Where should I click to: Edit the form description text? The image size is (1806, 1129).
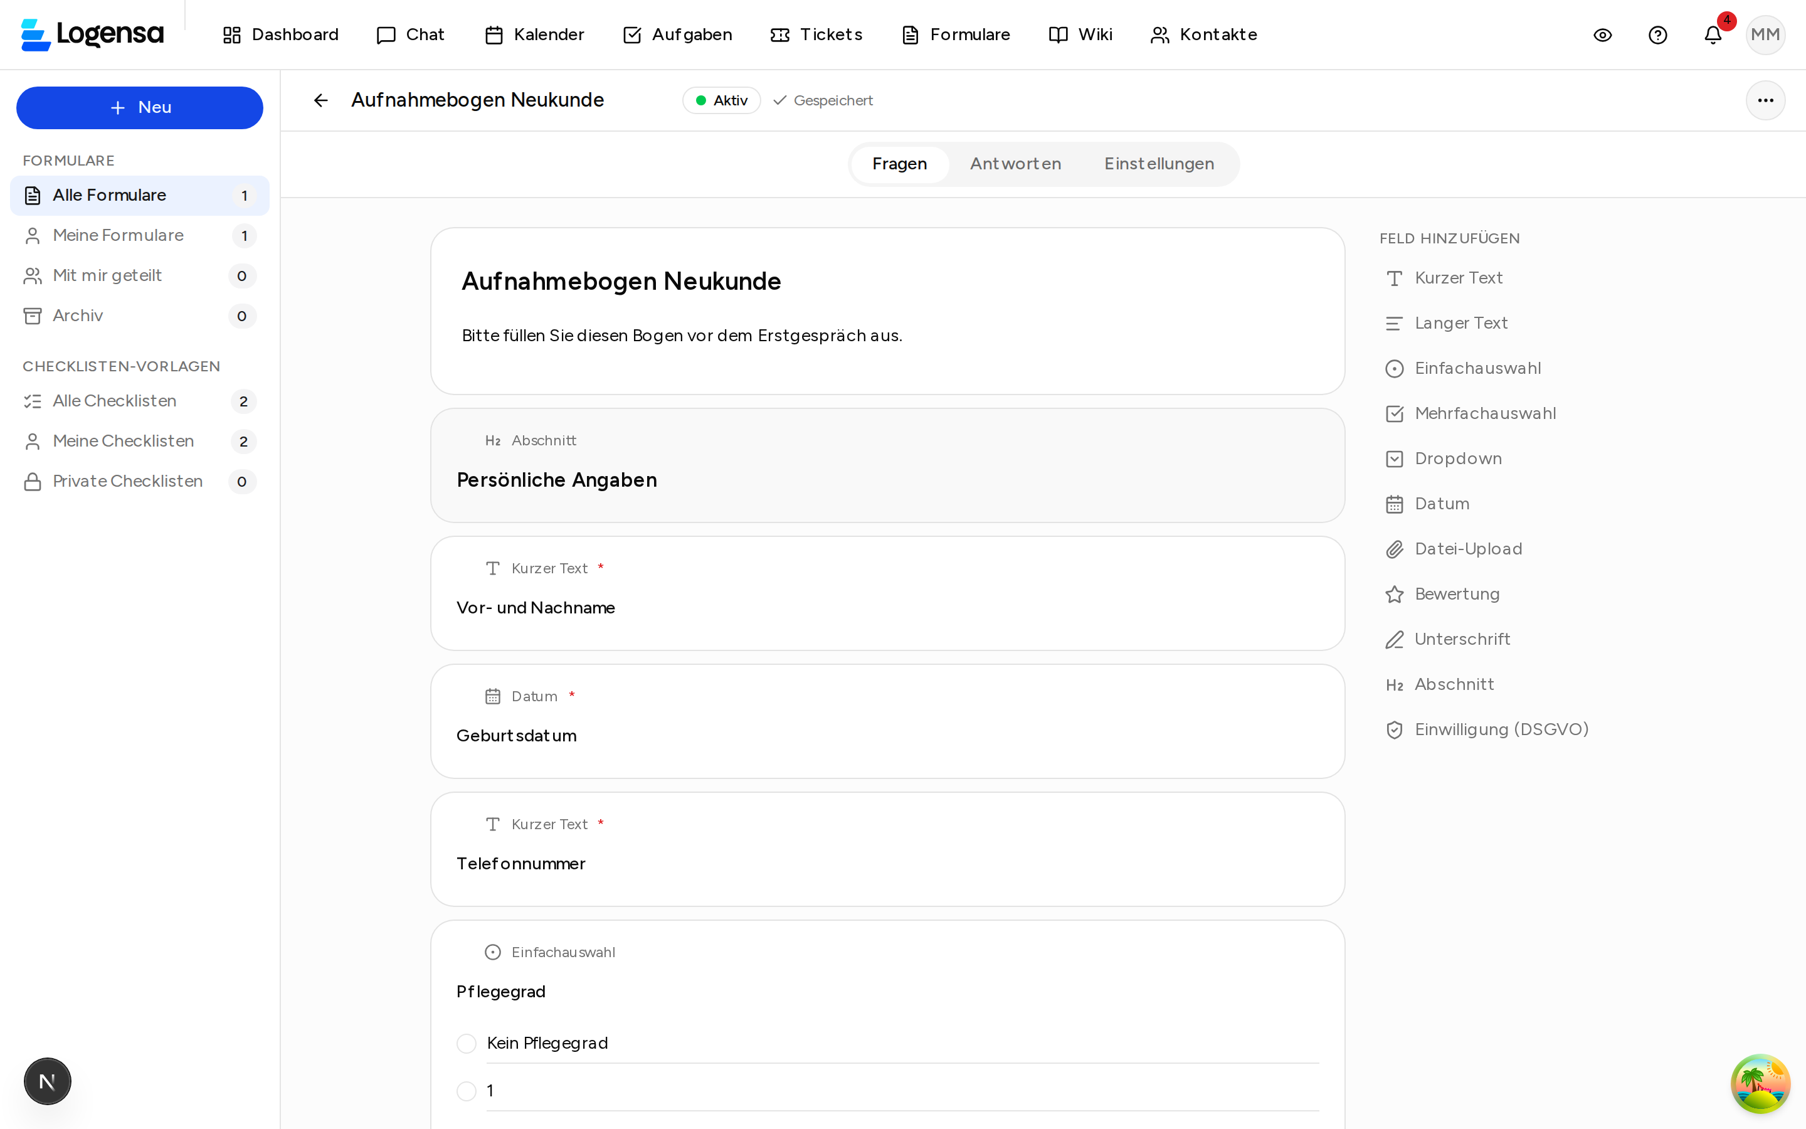[x=682, y=336]
